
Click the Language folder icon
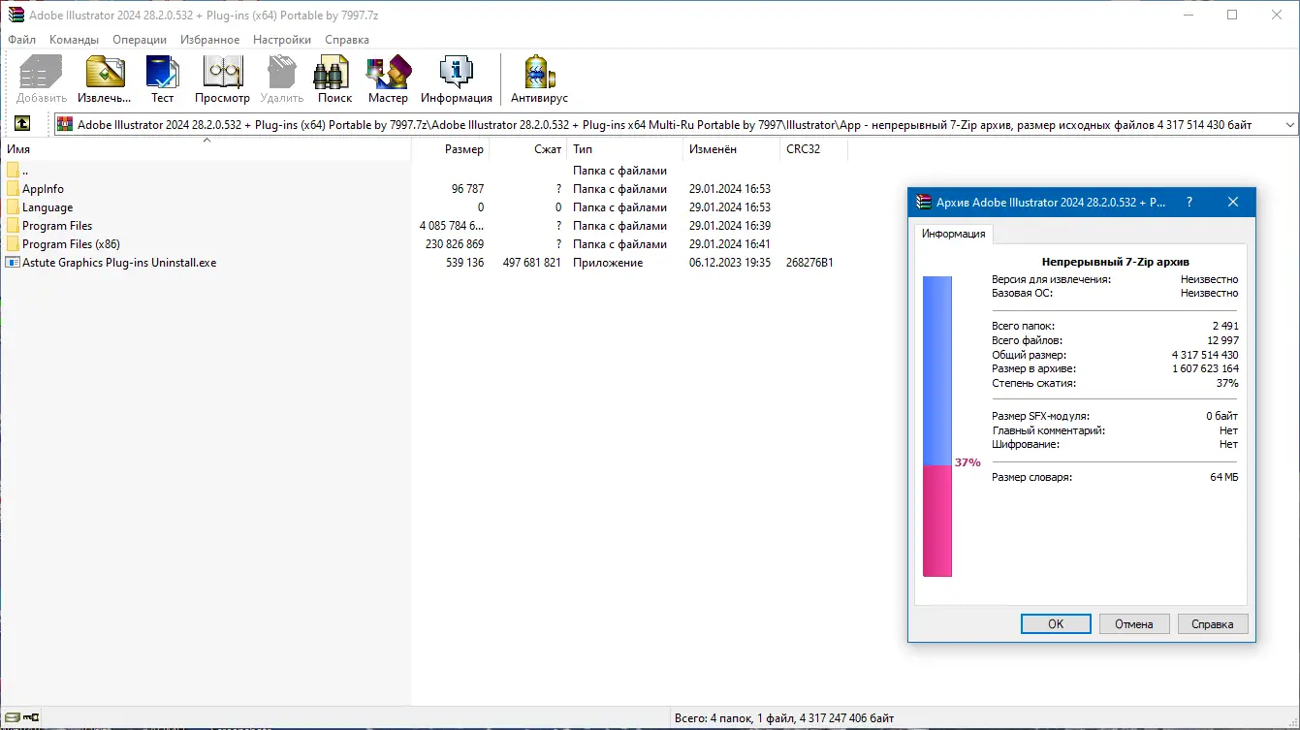13,207
